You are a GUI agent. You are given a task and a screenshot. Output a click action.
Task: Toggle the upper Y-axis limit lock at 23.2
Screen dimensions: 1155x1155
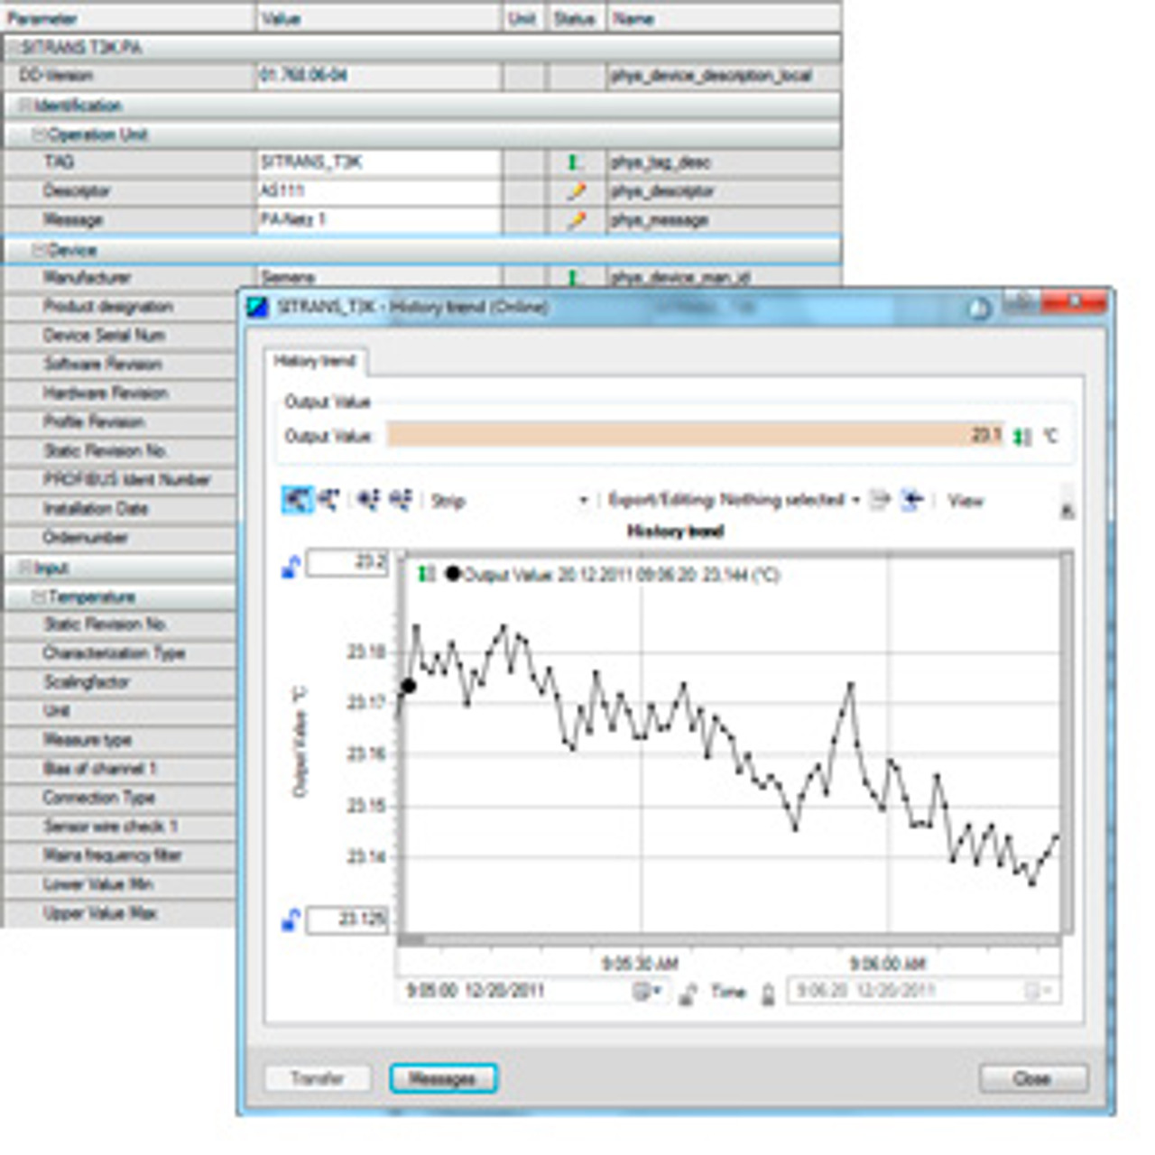point(291,567)
